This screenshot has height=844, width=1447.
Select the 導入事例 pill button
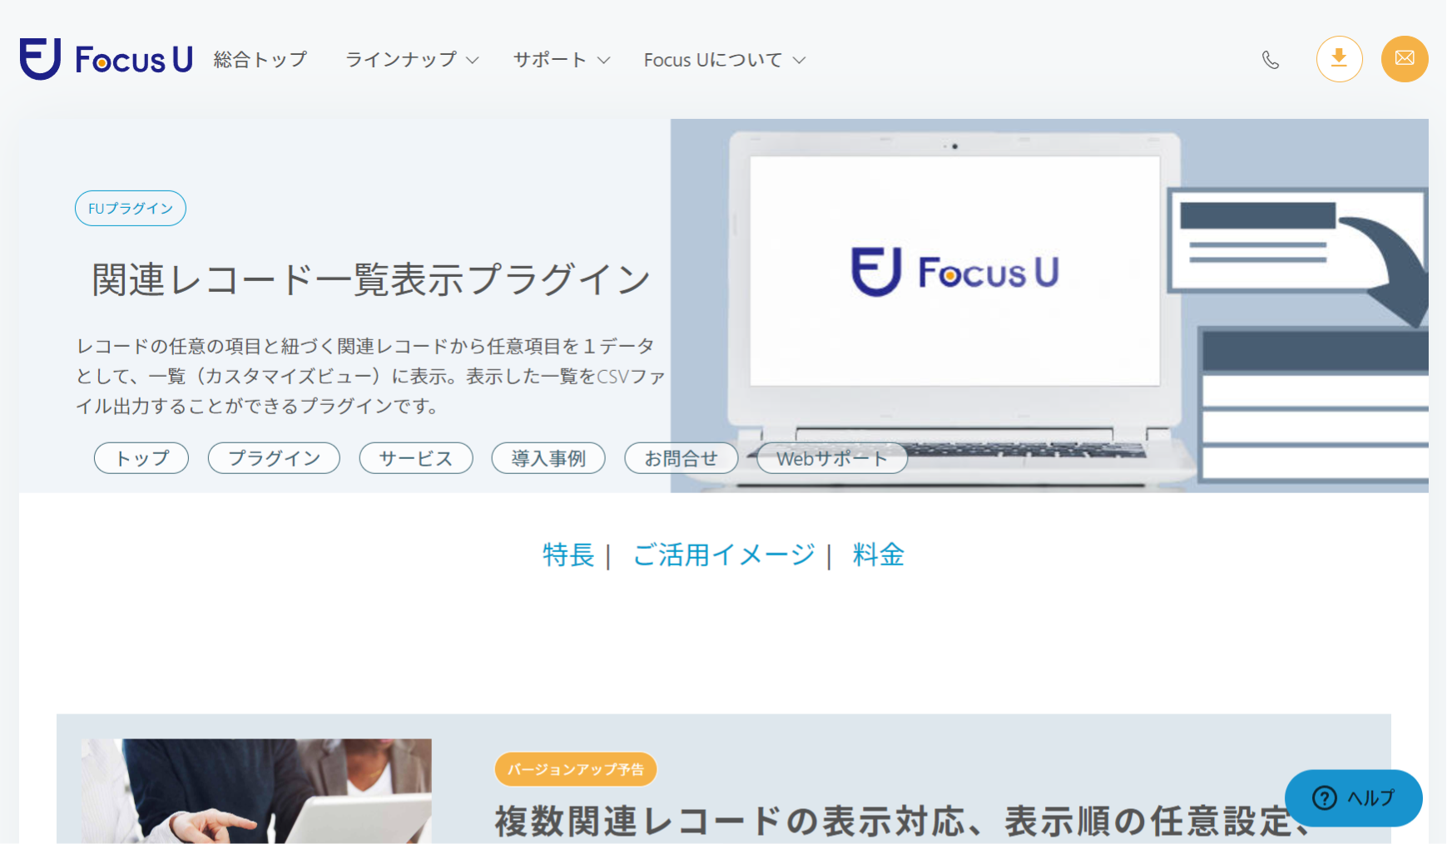tap(548, 458)
